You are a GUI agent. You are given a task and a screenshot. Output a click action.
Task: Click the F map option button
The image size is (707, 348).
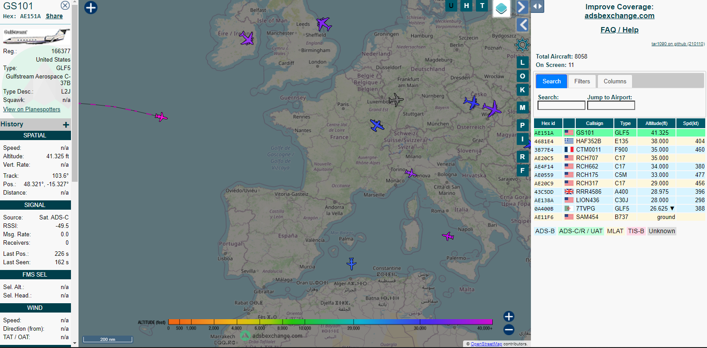(522, 170)
